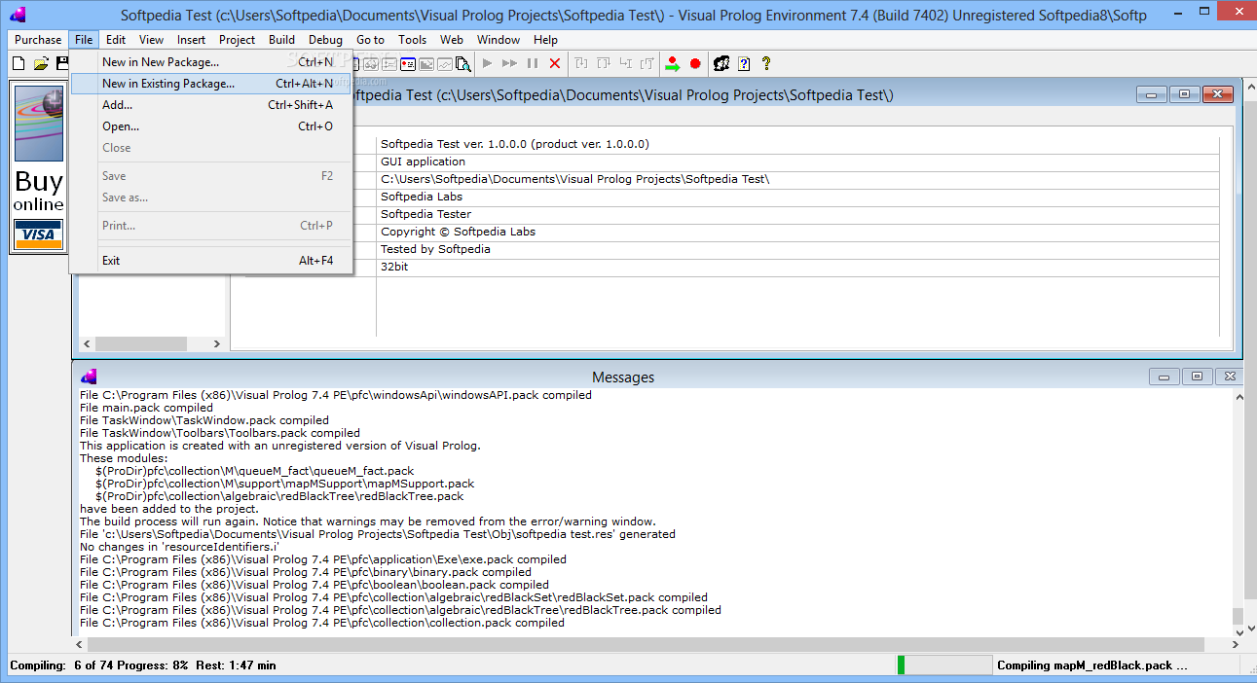Open the Purchase menu
This screenshot has width=1257, height=683.
coord(38,40)
